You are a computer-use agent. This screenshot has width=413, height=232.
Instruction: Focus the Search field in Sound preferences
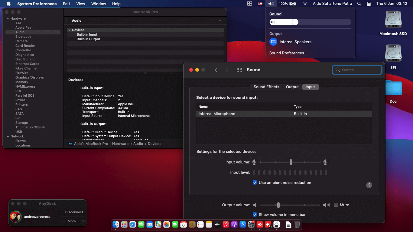[x=357, y=70]
